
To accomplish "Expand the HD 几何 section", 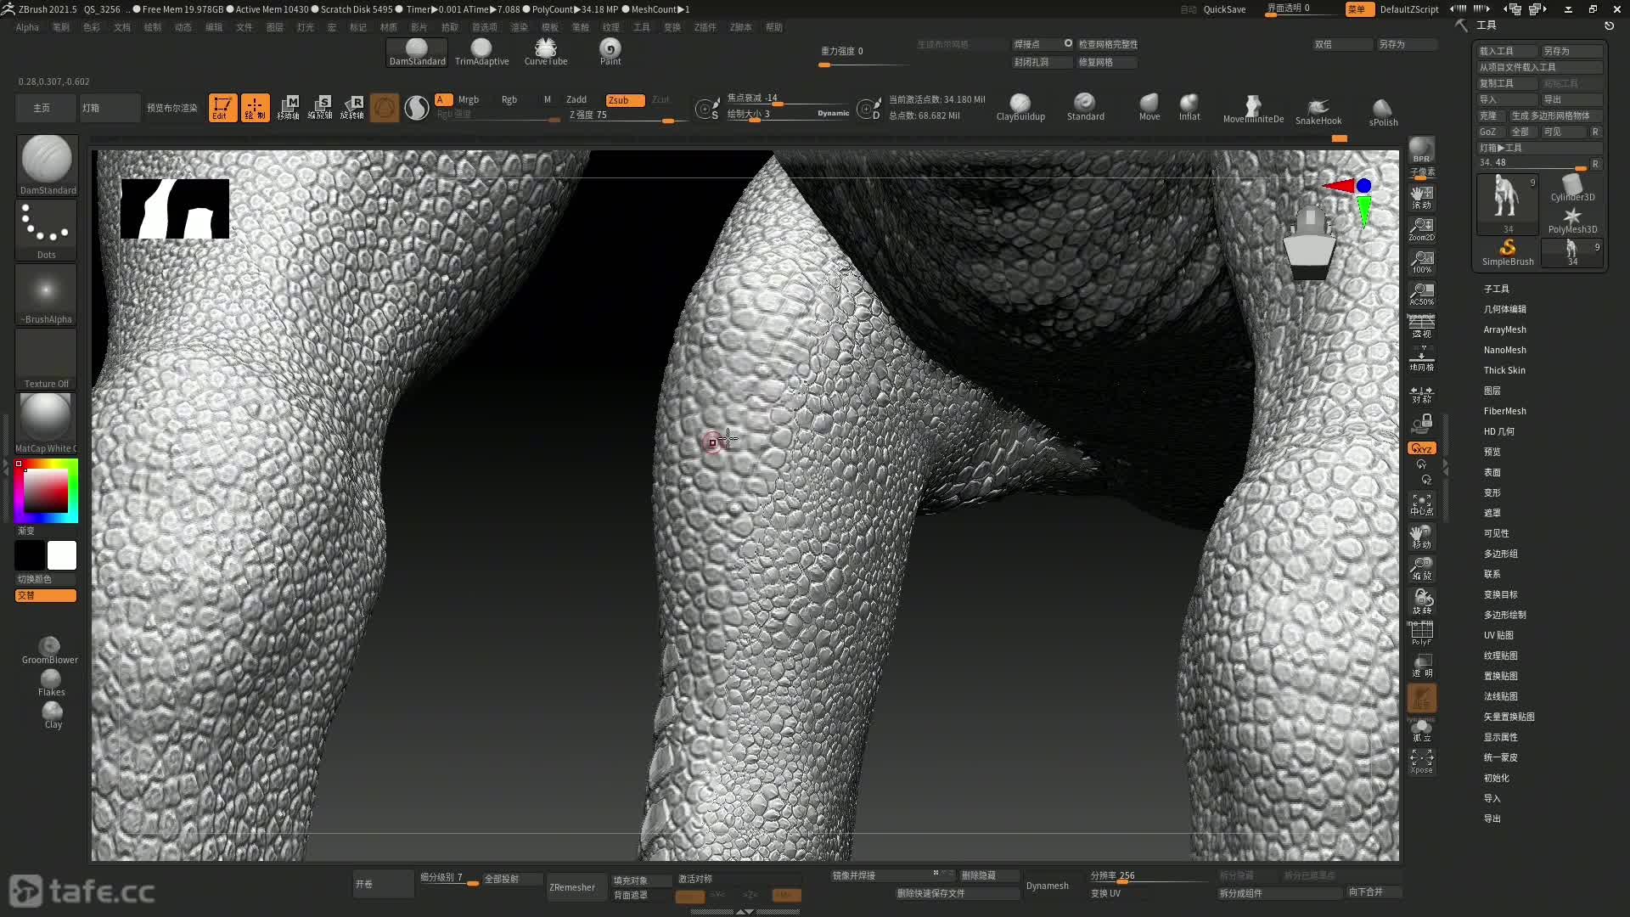I will tap(1498, 431).
